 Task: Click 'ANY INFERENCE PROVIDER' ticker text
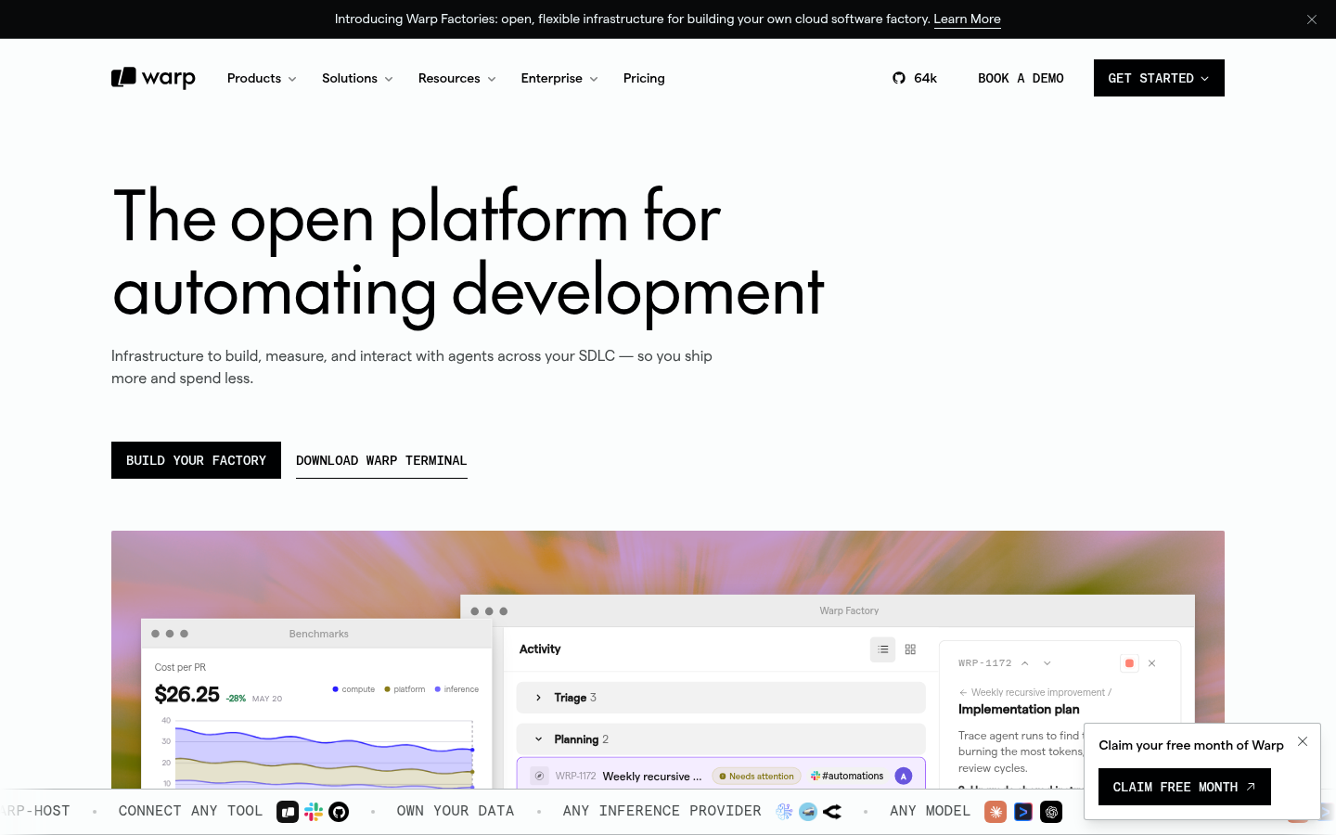pos(662,811)
